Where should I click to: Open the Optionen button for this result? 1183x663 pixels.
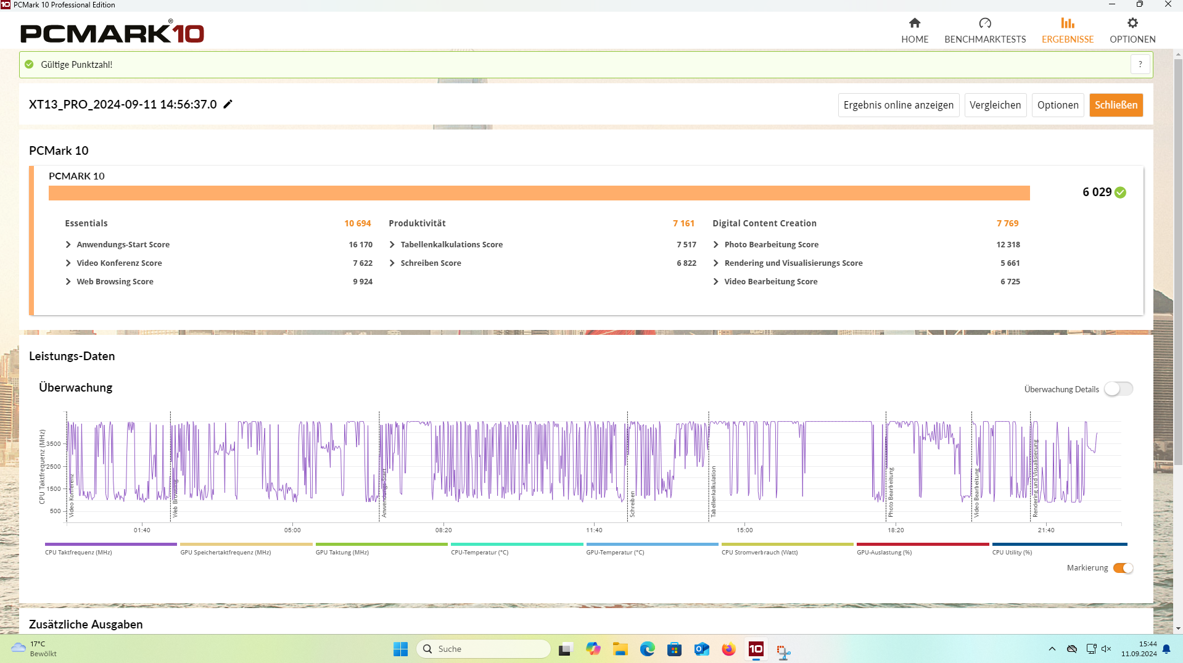click(1057, 105)
